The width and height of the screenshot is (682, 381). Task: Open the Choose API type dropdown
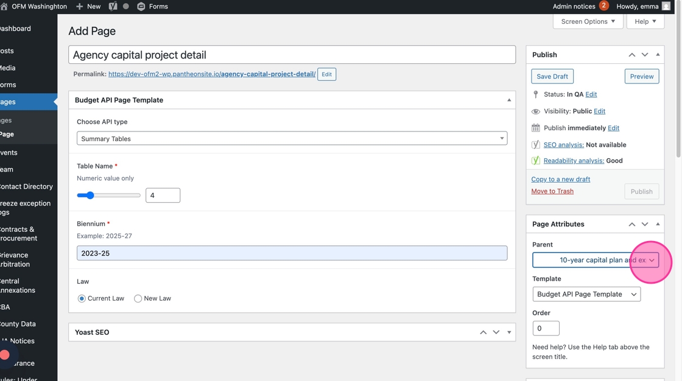292,139
